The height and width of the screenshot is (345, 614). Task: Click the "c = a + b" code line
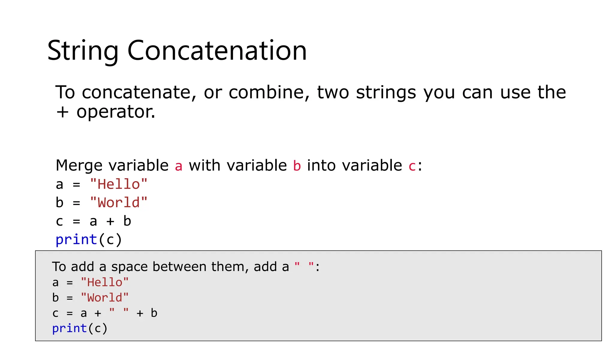(93, 221)
